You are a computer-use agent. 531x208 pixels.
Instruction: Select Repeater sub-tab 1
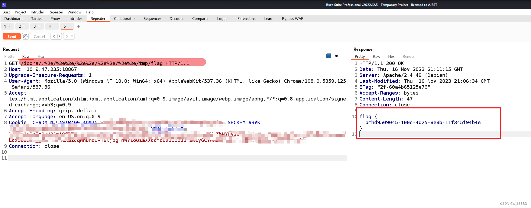pos(5,26)
